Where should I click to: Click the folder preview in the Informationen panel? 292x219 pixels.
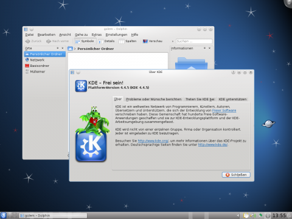pyautogui.click(x=191, y=63)
